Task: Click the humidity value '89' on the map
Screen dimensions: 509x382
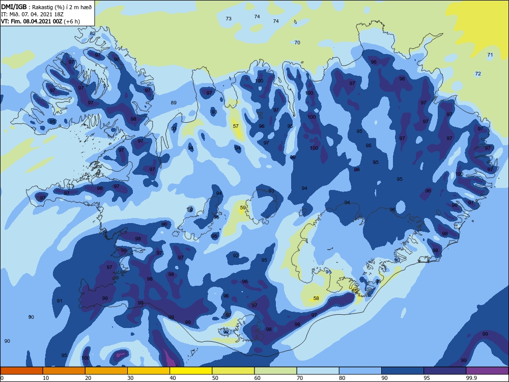Action: pyautogui.click(x=174, y=103)
